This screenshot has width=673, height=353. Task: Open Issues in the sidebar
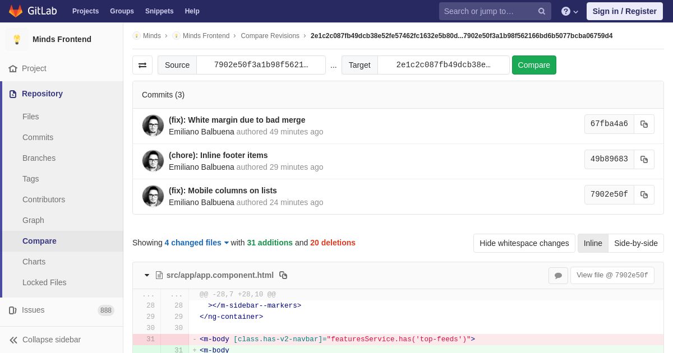(x=33, y=310)
